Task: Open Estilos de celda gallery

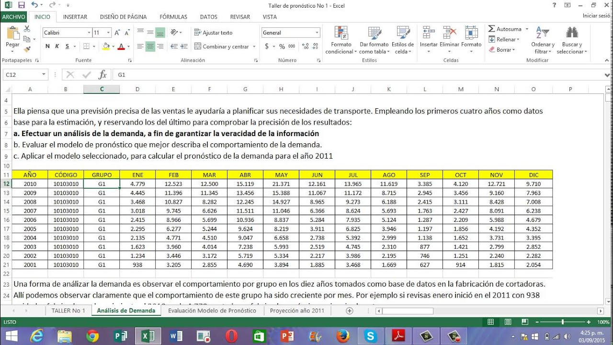Action: pos(402,41)
